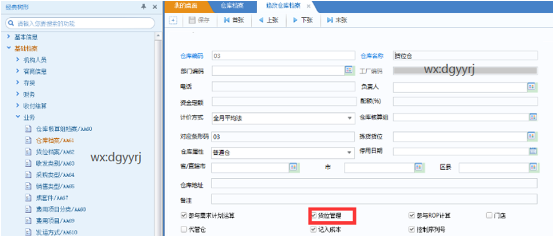Jump to last record with 末张
The image size is (554, 237).
coord(337,20)
